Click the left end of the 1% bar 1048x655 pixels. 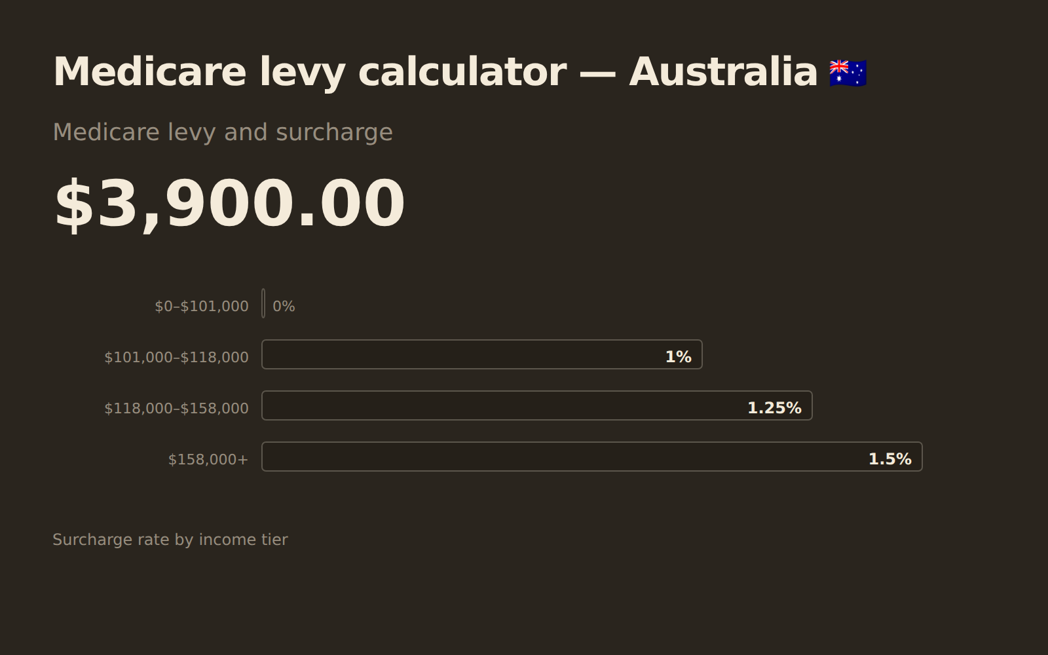coord(267,354)
